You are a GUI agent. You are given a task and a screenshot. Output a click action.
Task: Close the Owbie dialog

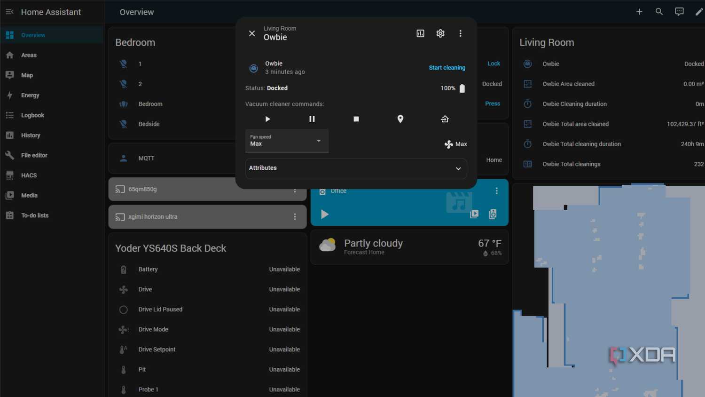(x=252, y=33)
